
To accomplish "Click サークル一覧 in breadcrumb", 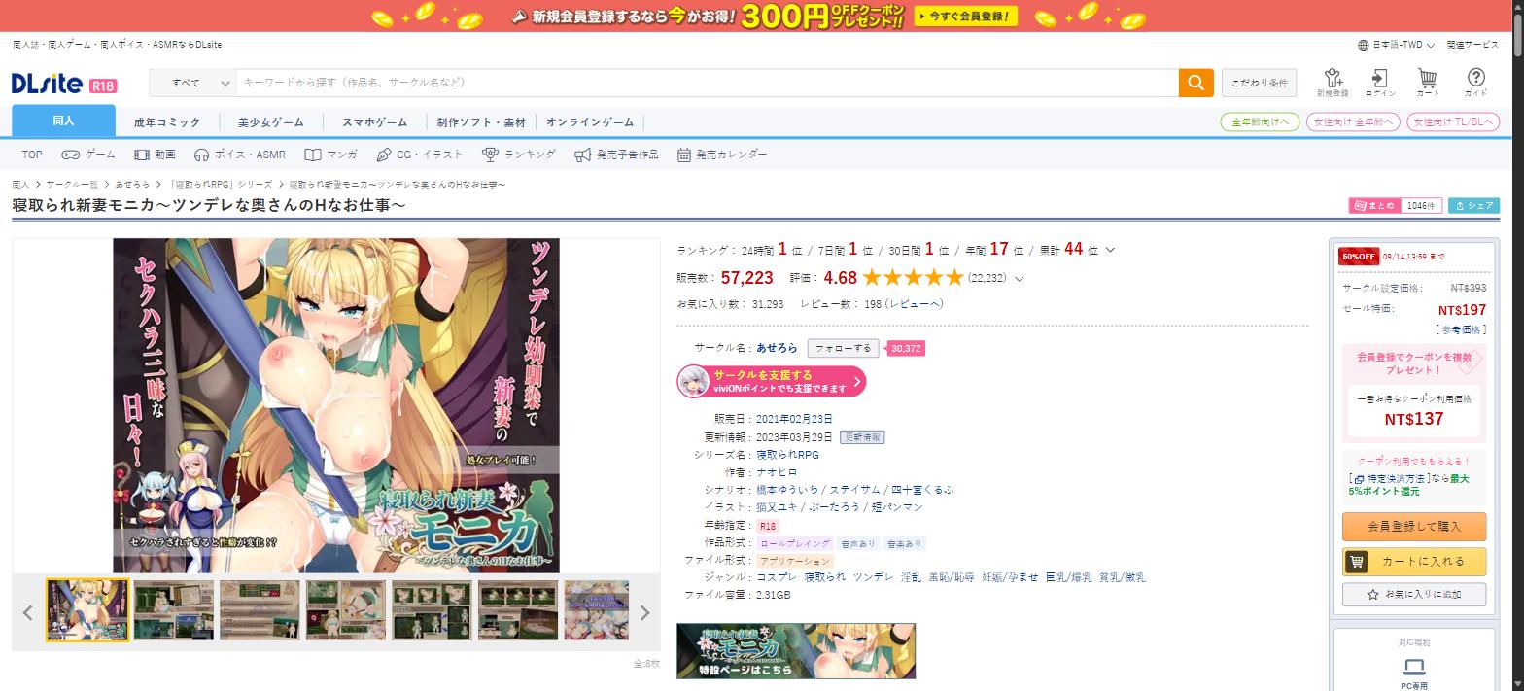I will [x=72, y=184].
